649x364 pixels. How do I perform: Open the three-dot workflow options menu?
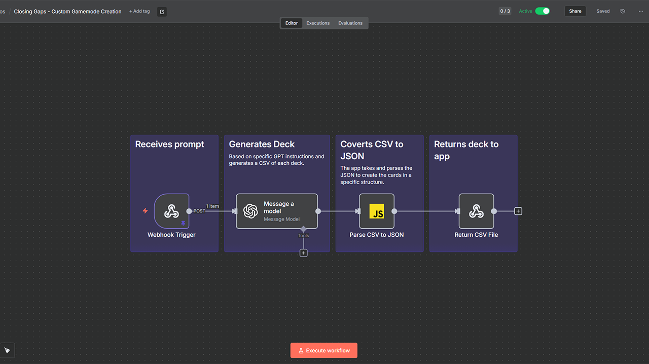pyautogui.click(x=641, y=11)
